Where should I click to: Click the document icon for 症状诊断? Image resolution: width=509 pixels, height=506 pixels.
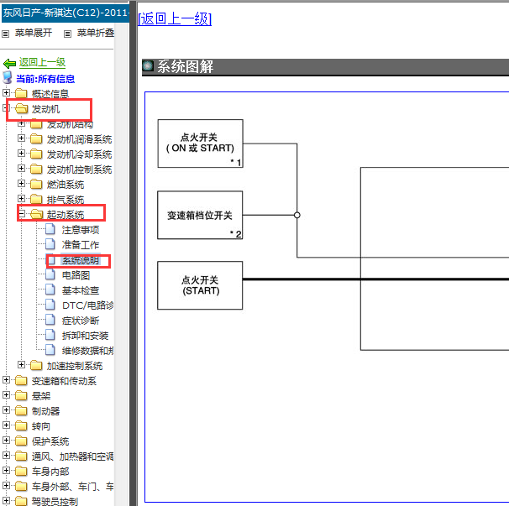[x=50, y=320]
